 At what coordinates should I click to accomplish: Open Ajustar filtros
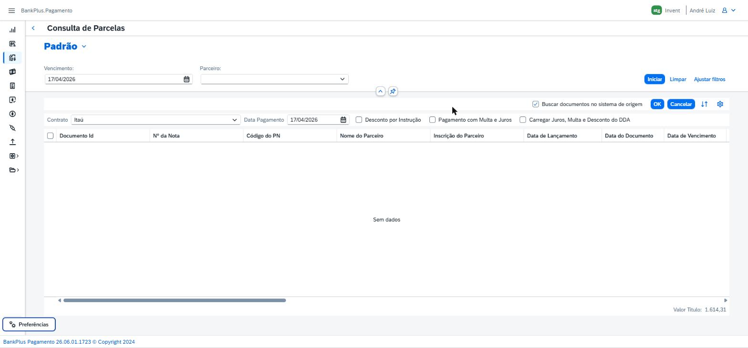click(x=709, y=79)
